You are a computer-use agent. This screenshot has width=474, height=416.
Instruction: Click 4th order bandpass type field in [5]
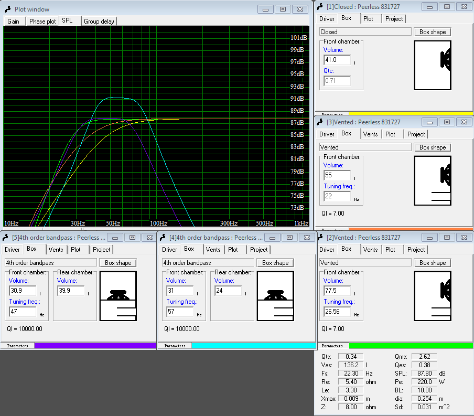(51, 263)
